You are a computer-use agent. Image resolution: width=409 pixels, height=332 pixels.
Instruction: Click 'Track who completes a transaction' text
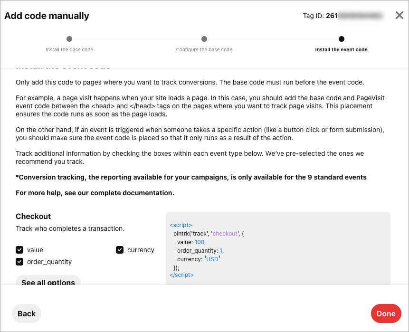click(x=70, y=228)
